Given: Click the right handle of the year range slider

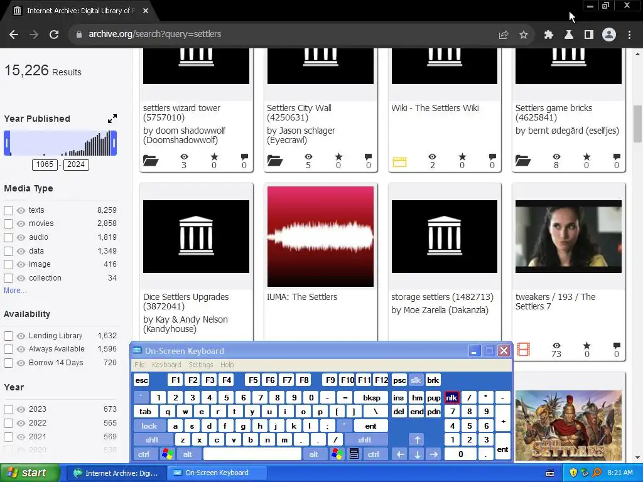Looking at the screenshot, I should pos(114,143).
